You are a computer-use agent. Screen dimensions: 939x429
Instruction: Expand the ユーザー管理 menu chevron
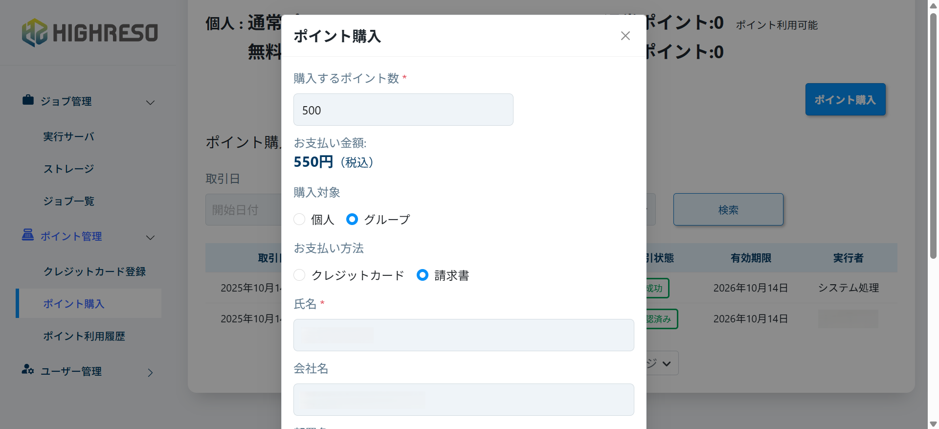click(151, 372)
